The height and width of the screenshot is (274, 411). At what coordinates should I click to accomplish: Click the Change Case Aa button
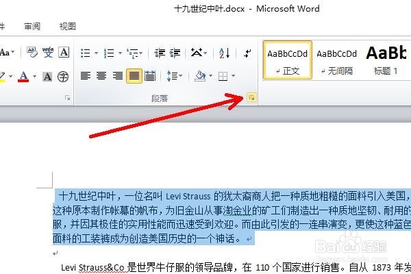[x=5, y=53]
